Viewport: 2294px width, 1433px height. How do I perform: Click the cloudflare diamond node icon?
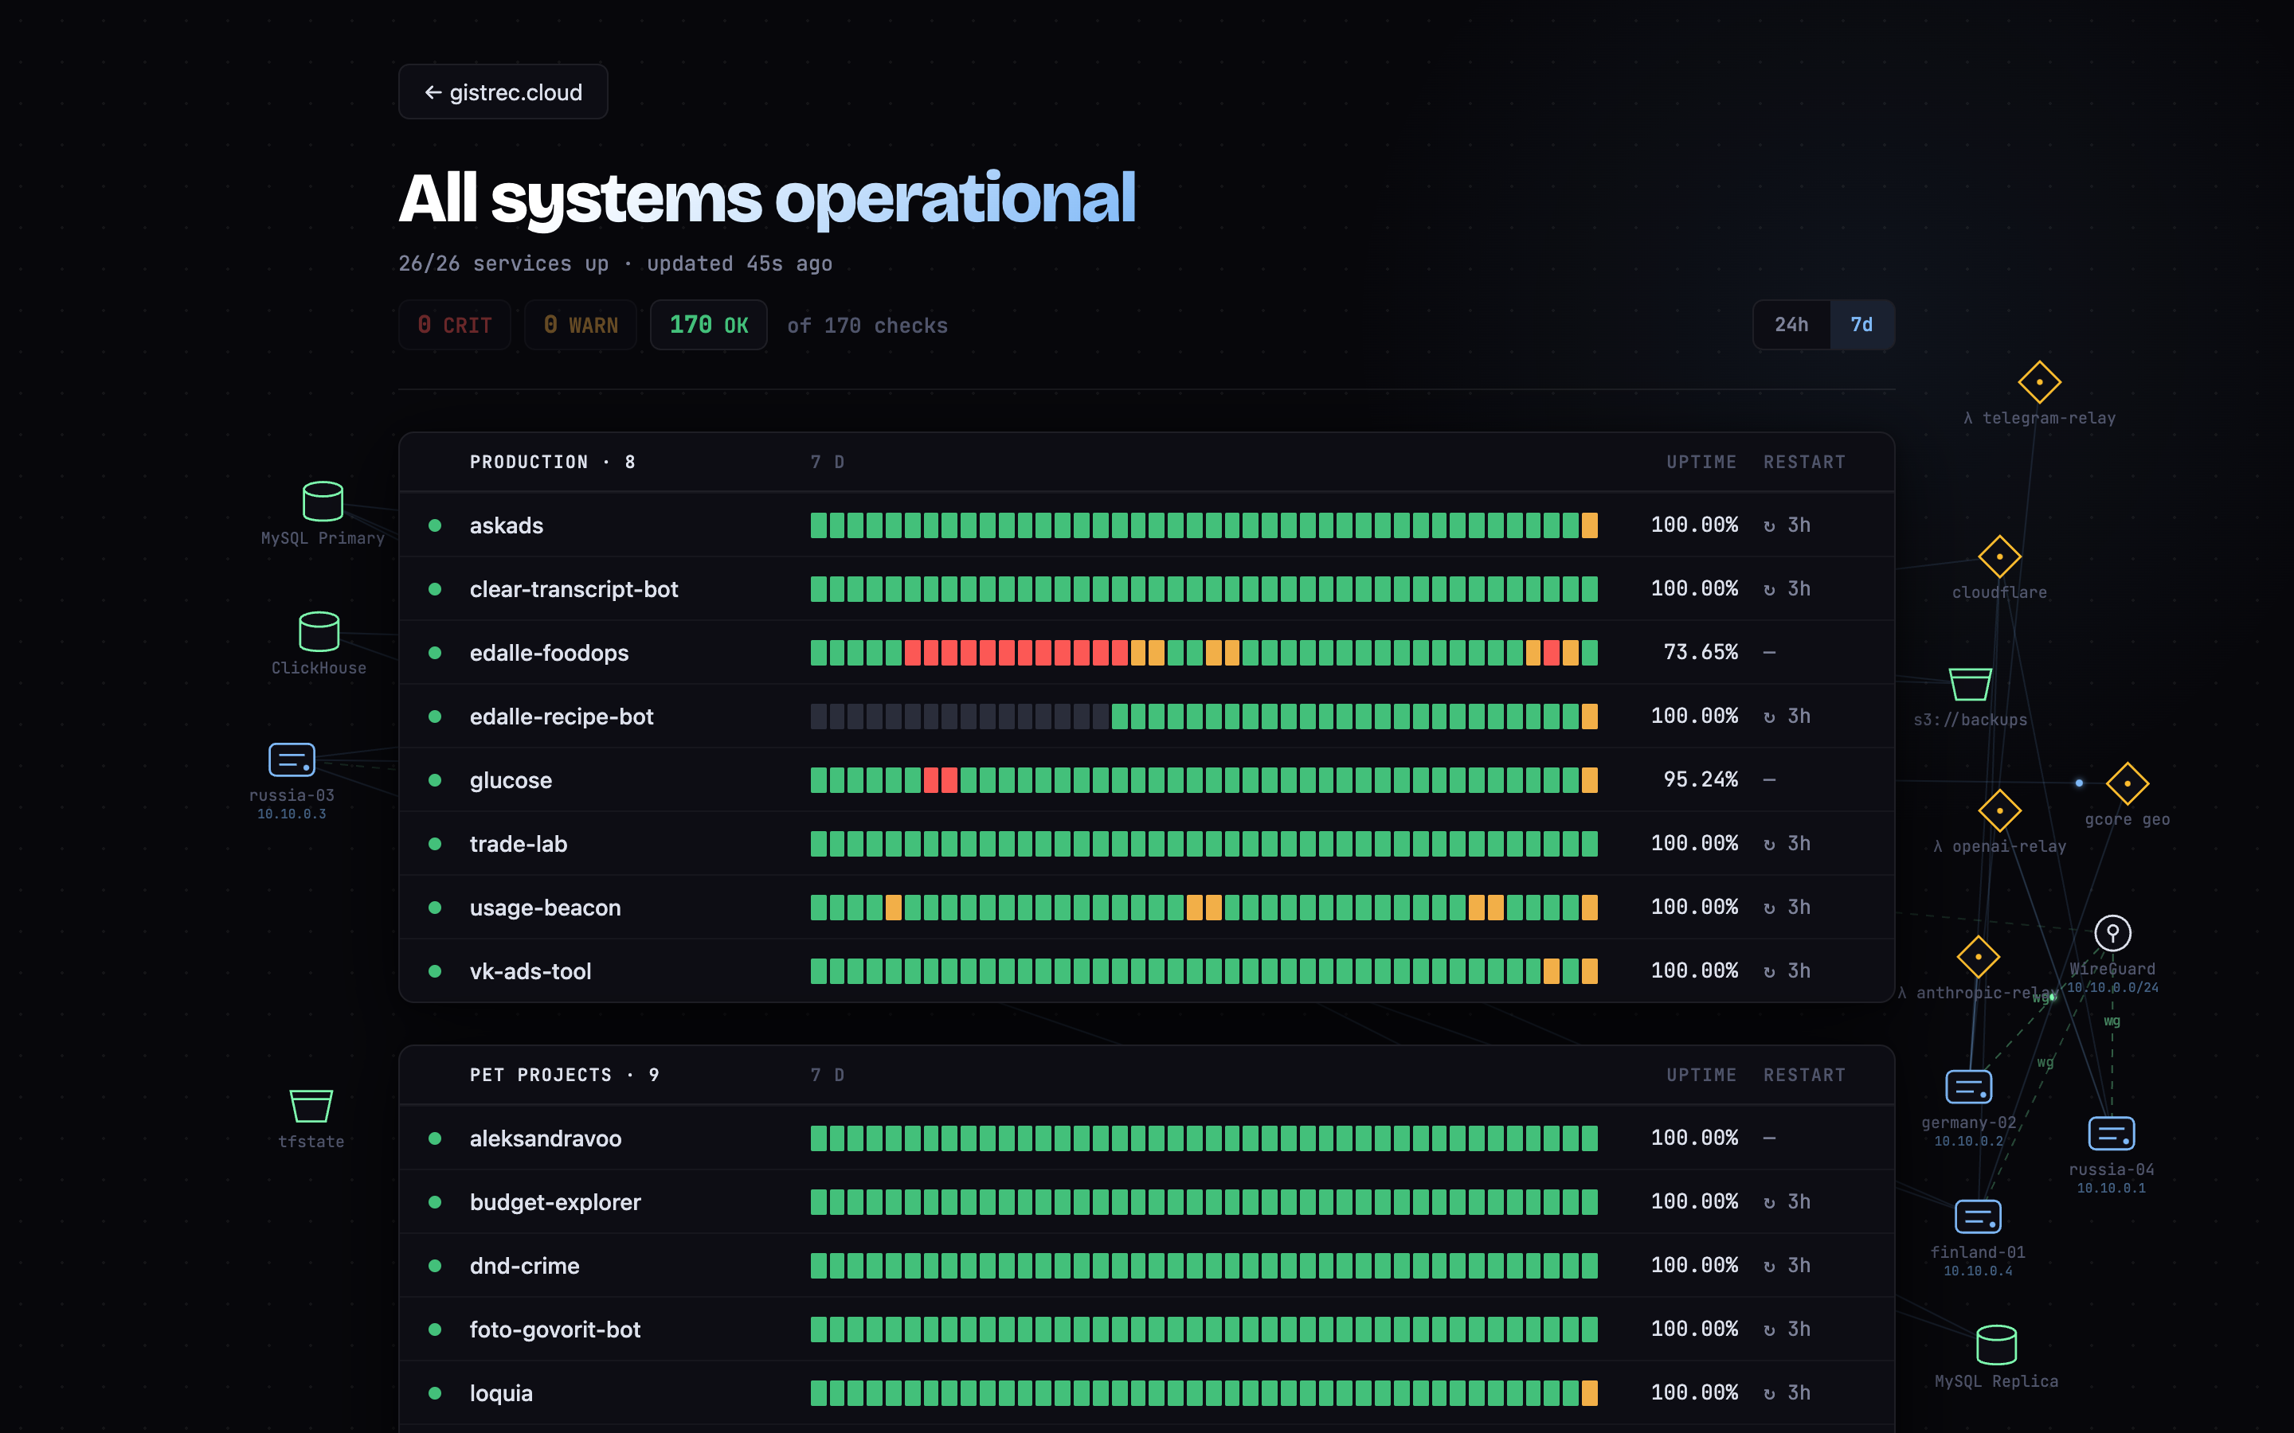1999,556
